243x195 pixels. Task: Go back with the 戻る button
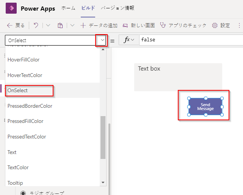(x=16, y=25)
